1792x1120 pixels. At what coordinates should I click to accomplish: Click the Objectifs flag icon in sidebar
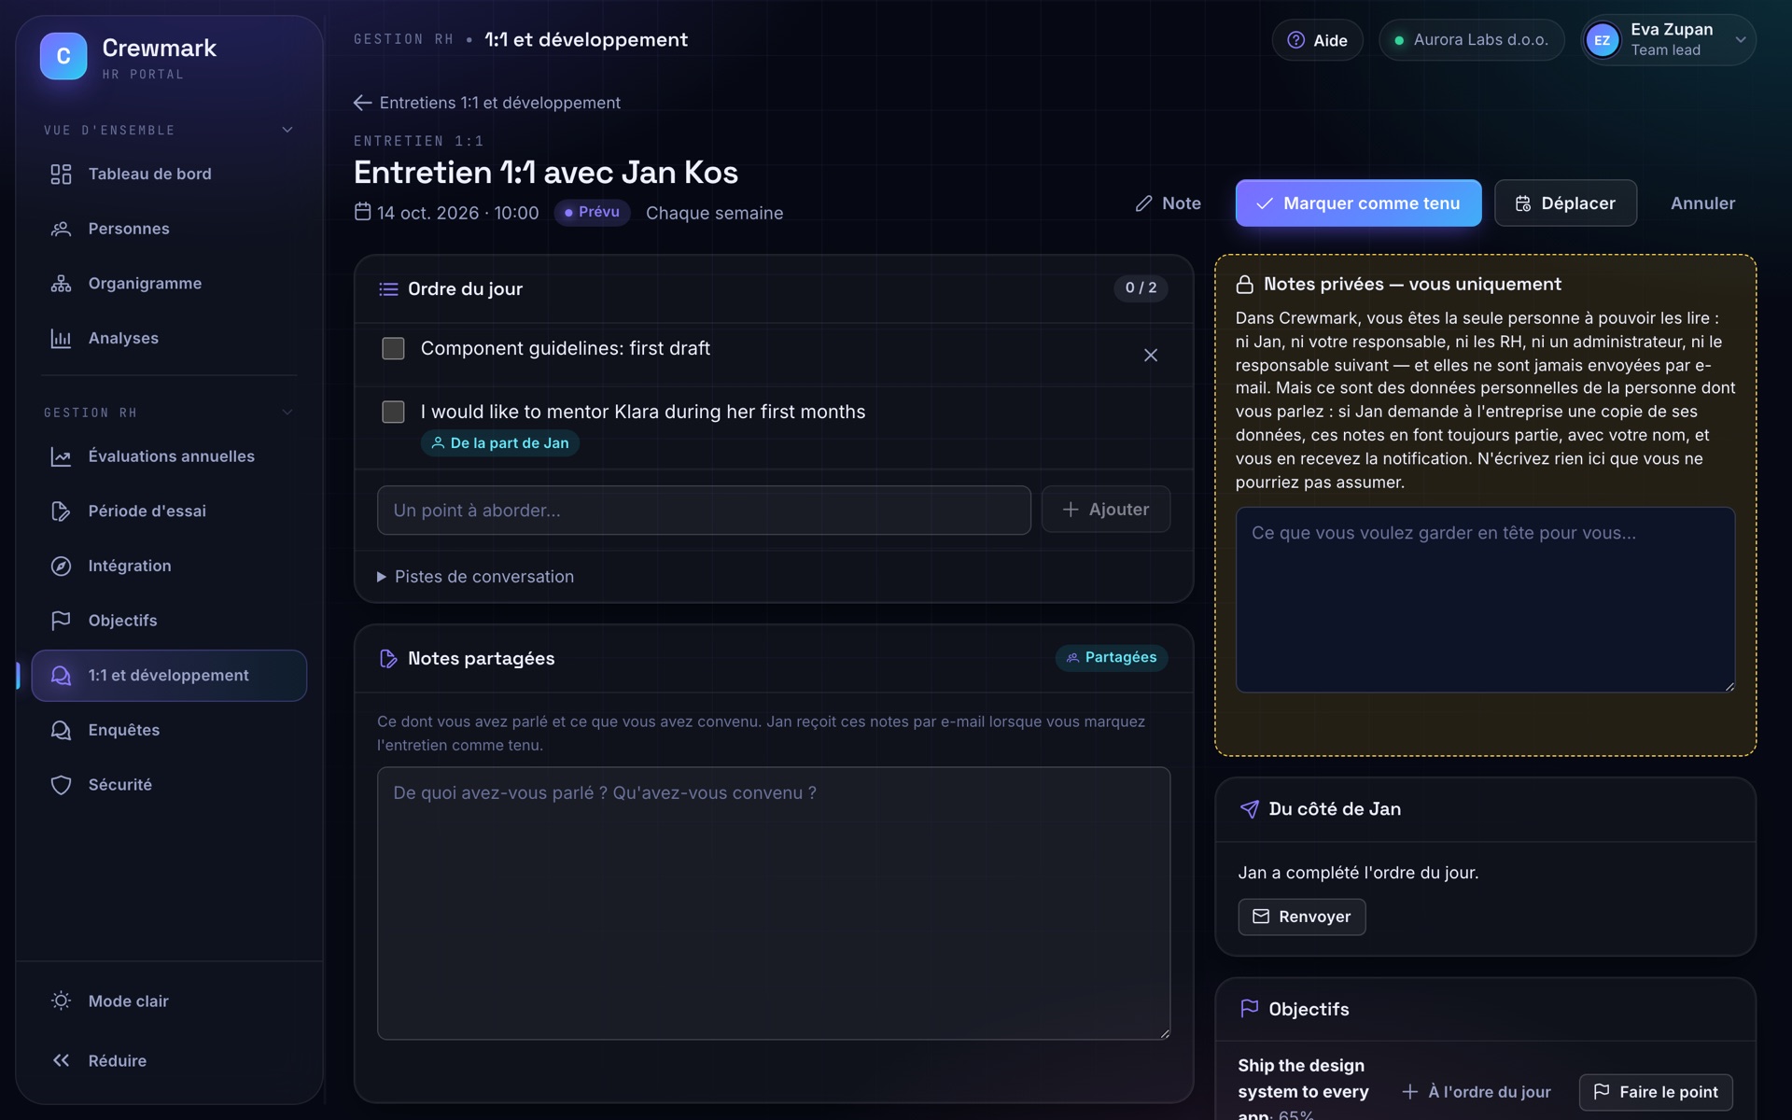[61, 621]
